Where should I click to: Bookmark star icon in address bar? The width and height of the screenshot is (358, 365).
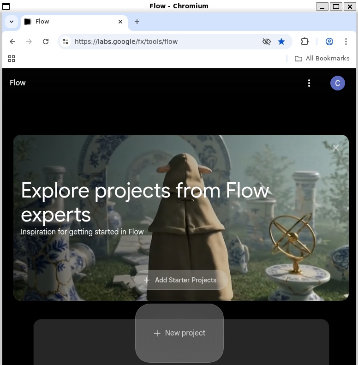pos(281,42)
